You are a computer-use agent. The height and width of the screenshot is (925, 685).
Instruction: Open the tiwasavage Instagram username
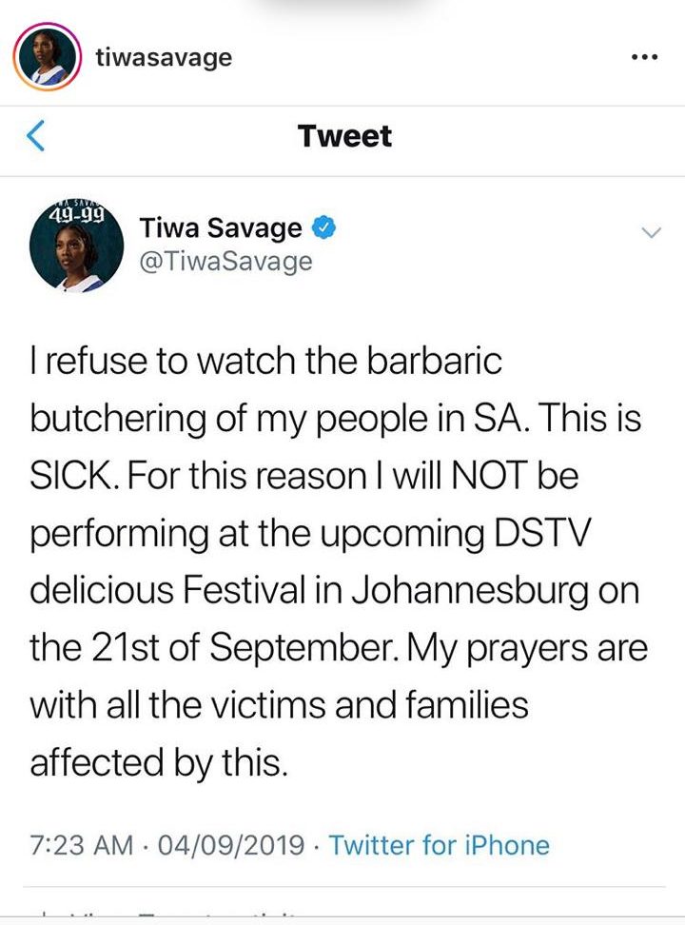164,58
